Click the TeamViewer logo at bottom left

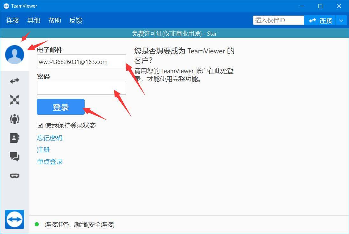click(15, 219)
